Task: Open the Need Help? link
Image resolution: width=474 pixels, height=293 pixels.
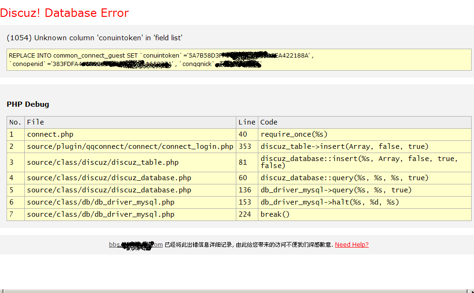Action: coord(351,245)
